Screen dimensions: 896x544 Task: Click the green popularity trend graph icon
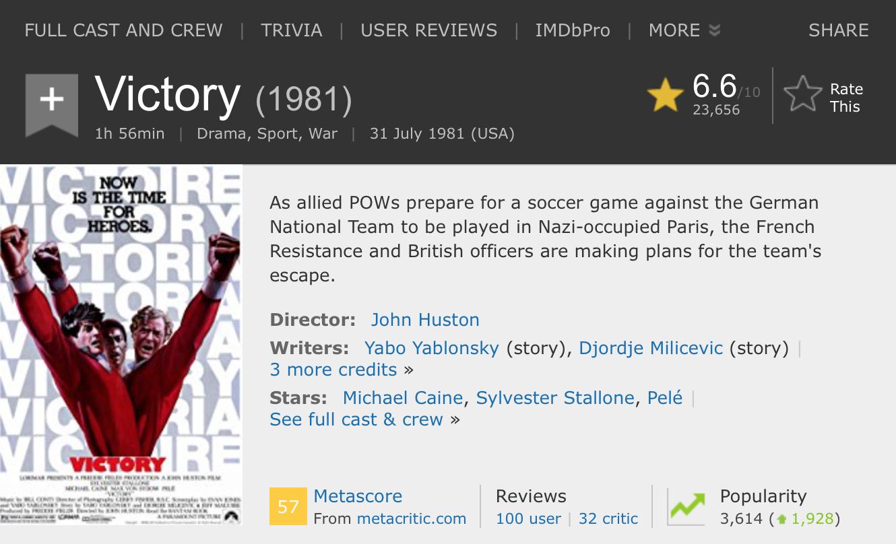pos(686,505)
